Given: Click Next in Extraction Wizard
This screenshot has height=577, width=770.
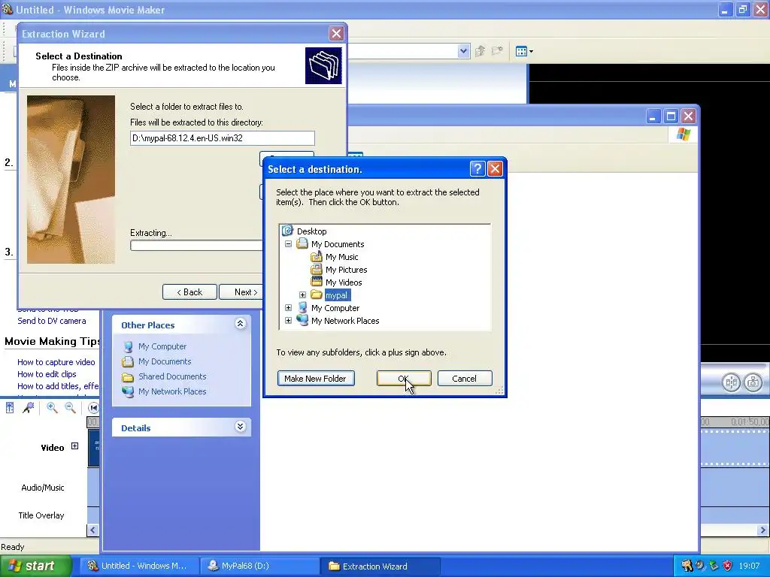Looking at the screenshot, I should click(x=241, y=292).
